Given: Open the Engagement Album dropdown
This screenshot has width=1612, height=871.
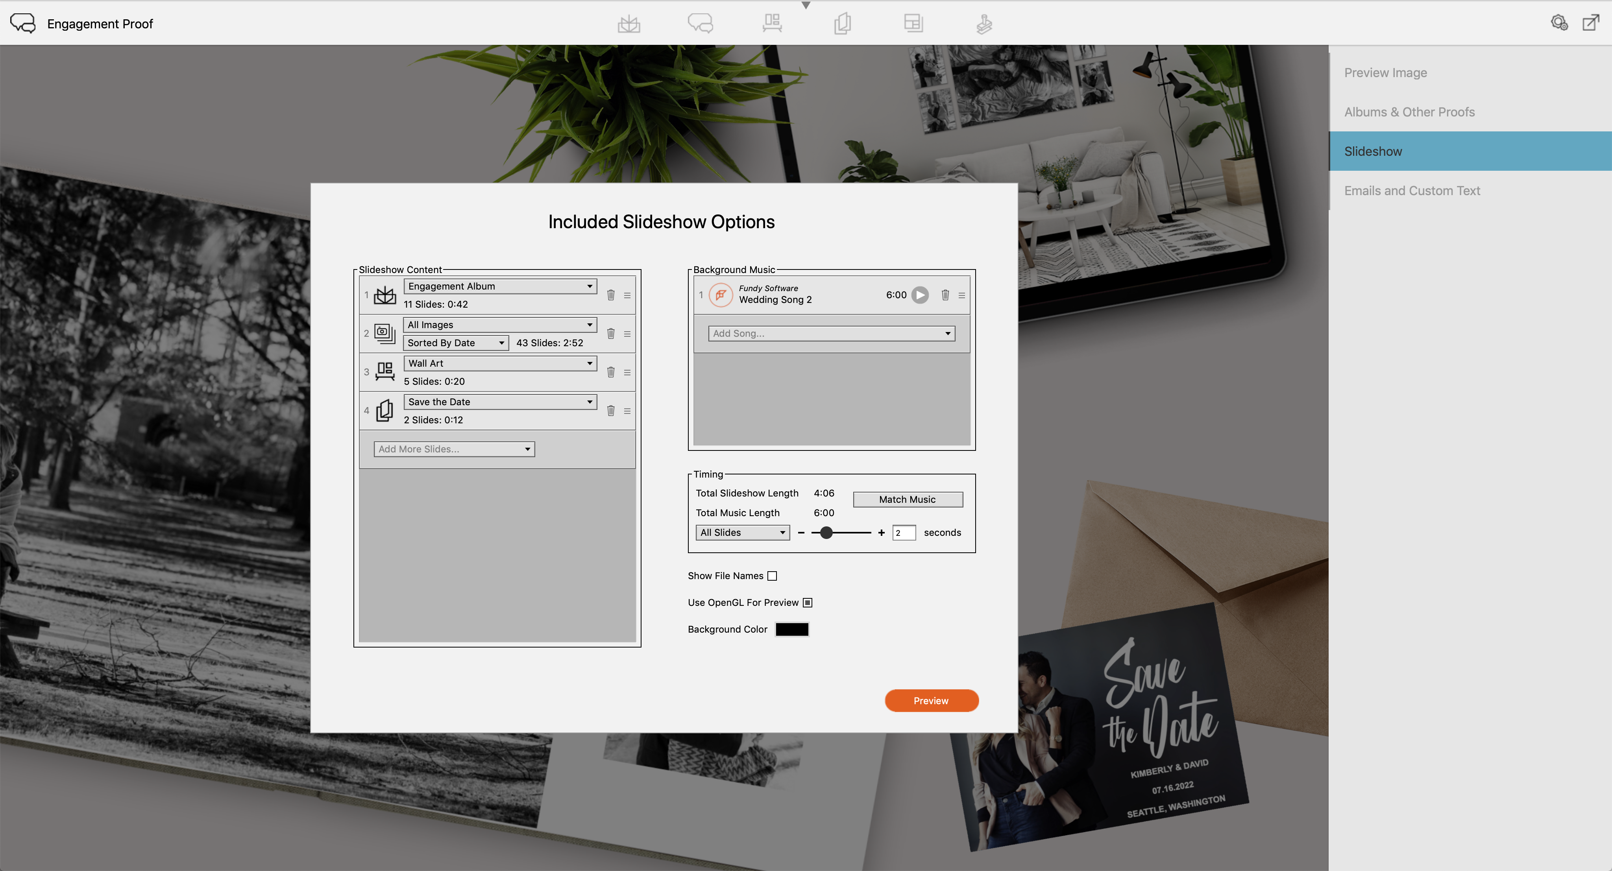Looking at the screenshot, I should coord(500,286).
